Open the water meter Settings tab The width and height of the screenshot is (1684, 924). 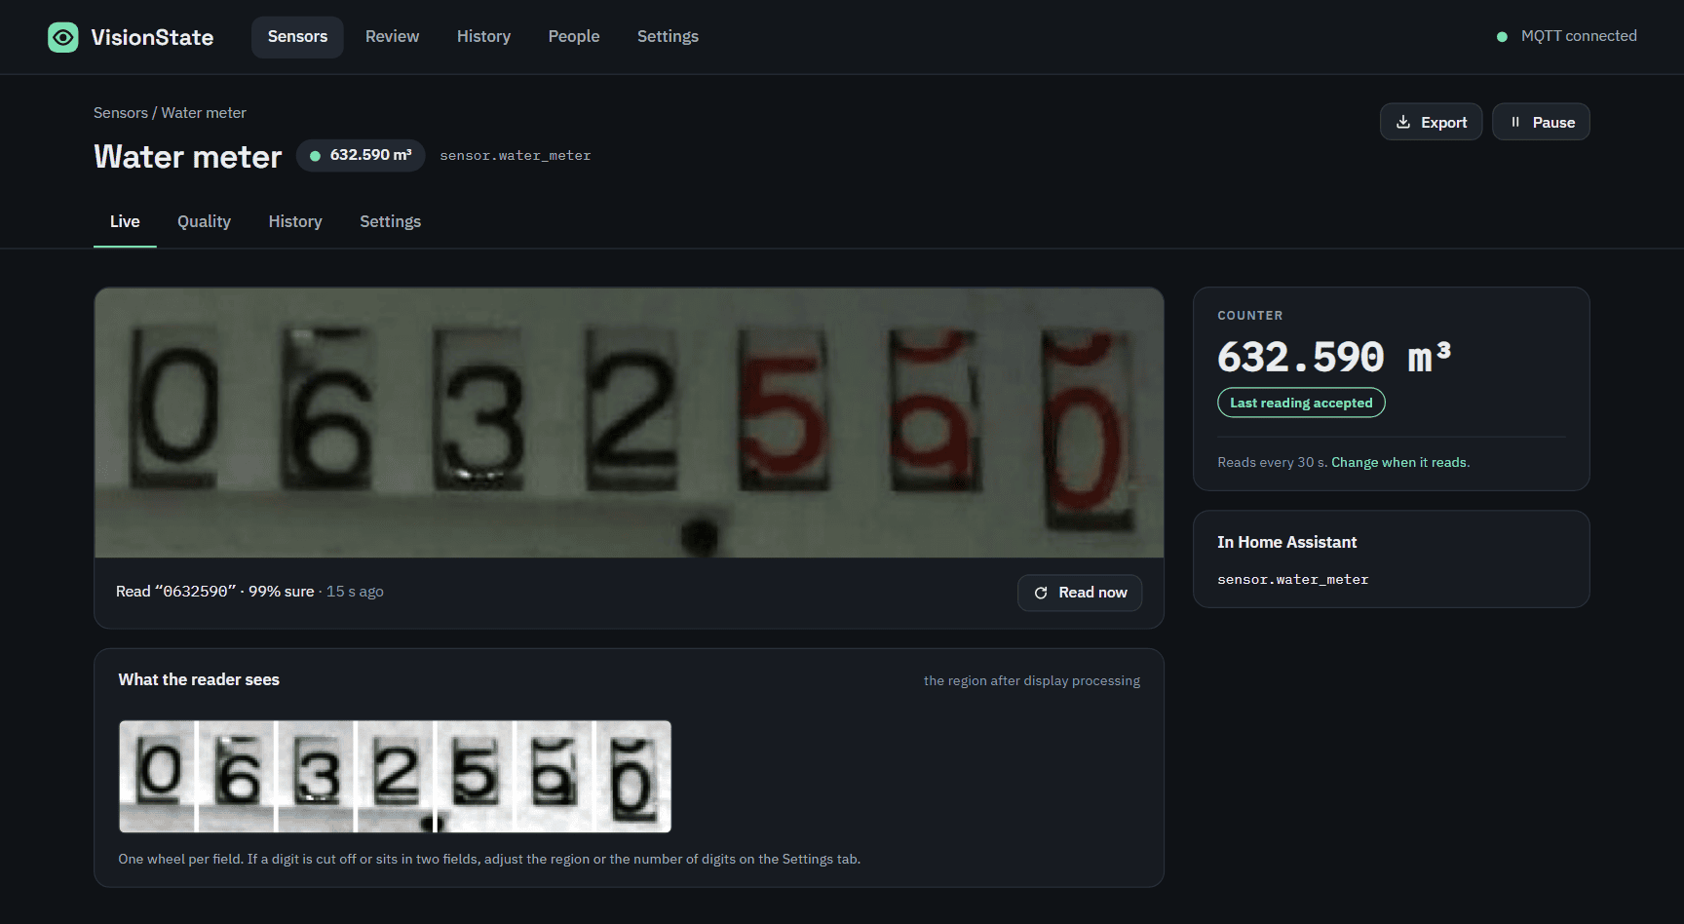click(x=390, y=222)
